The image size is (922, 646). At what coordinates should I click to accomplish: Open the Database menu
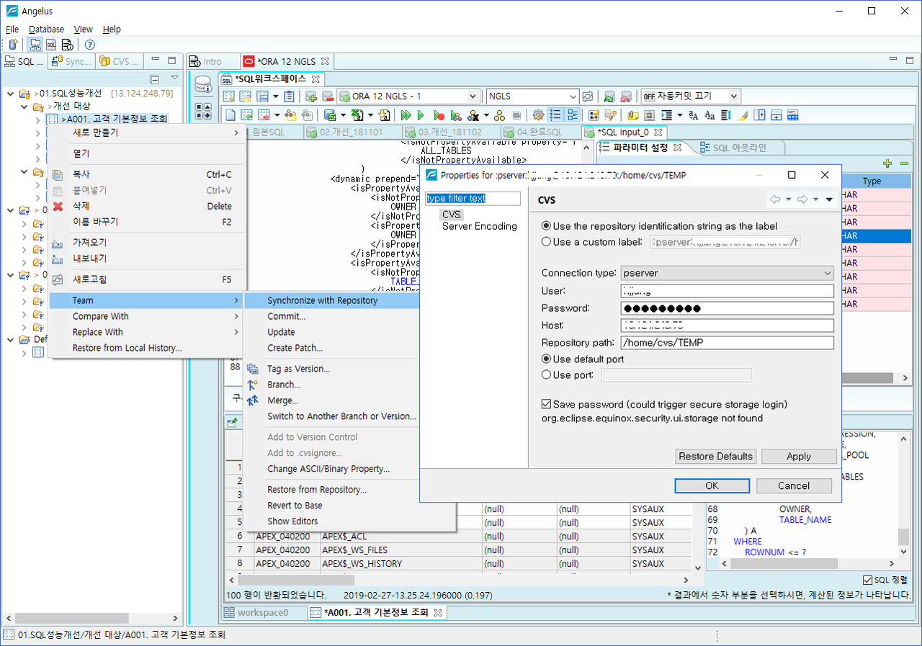[x=46, y=30]
